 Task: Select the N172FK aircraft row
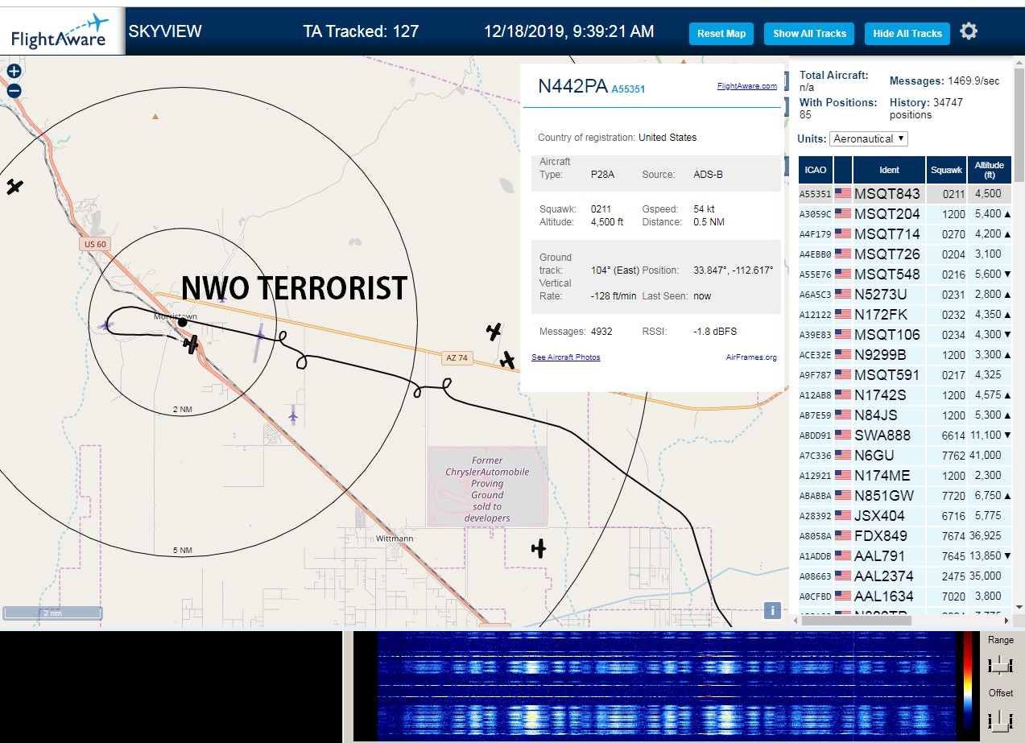pos(905,315)
